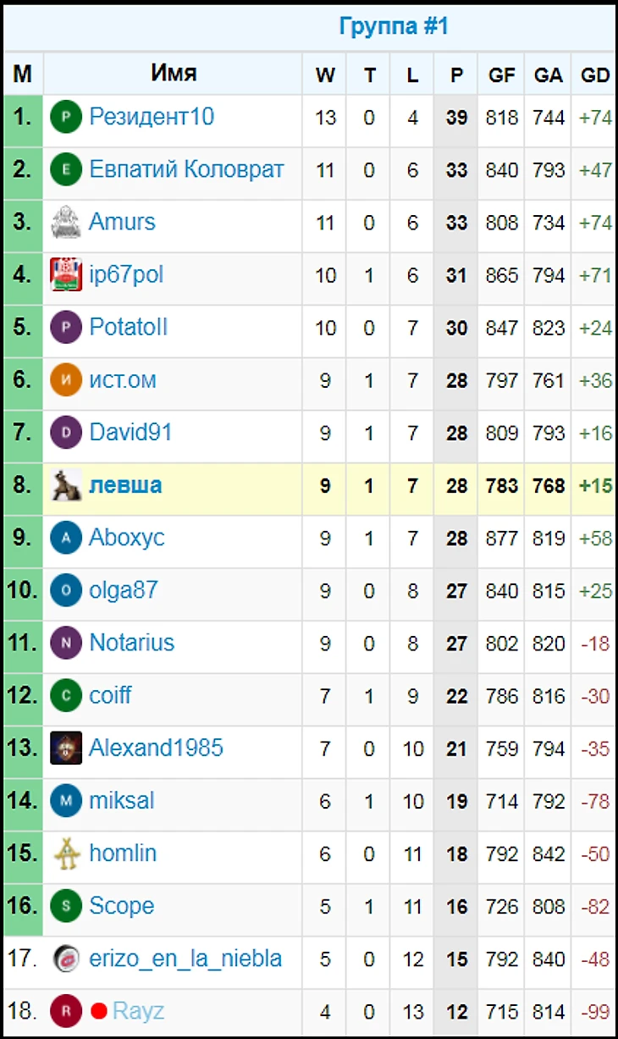The height and width of the screenshot is (1039, 618).
Task: Click the green E avatar of Евпатий Коловрат
Action: click(66, 170)
